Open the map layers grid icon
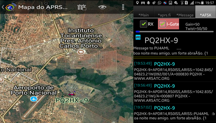 pos(82,7)
